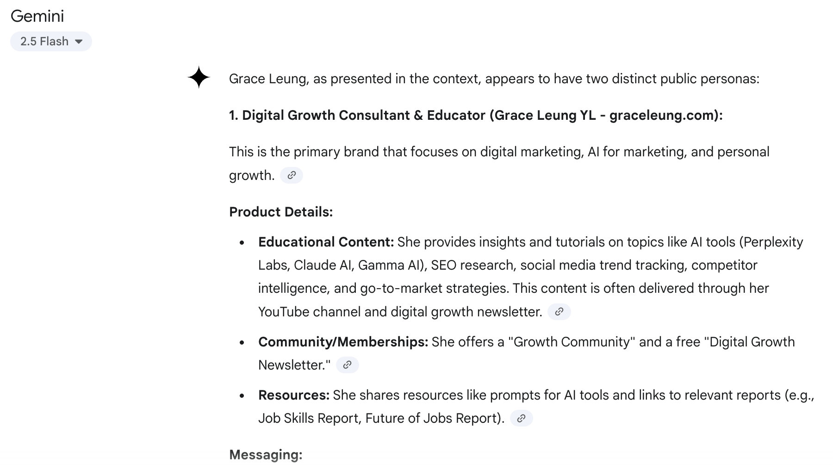Click the "Educational Content:" bold label
833x469 pixels.
(x=326, y=242)
